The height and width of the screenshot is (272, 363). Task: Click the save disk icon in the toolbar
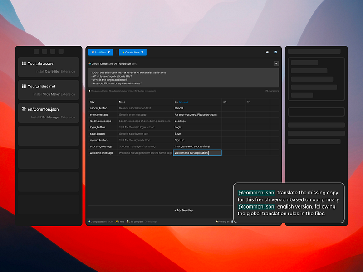[x=267, y=52]
